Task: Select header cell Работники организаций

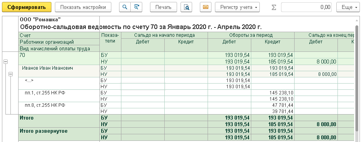Action: click(59, 42)
